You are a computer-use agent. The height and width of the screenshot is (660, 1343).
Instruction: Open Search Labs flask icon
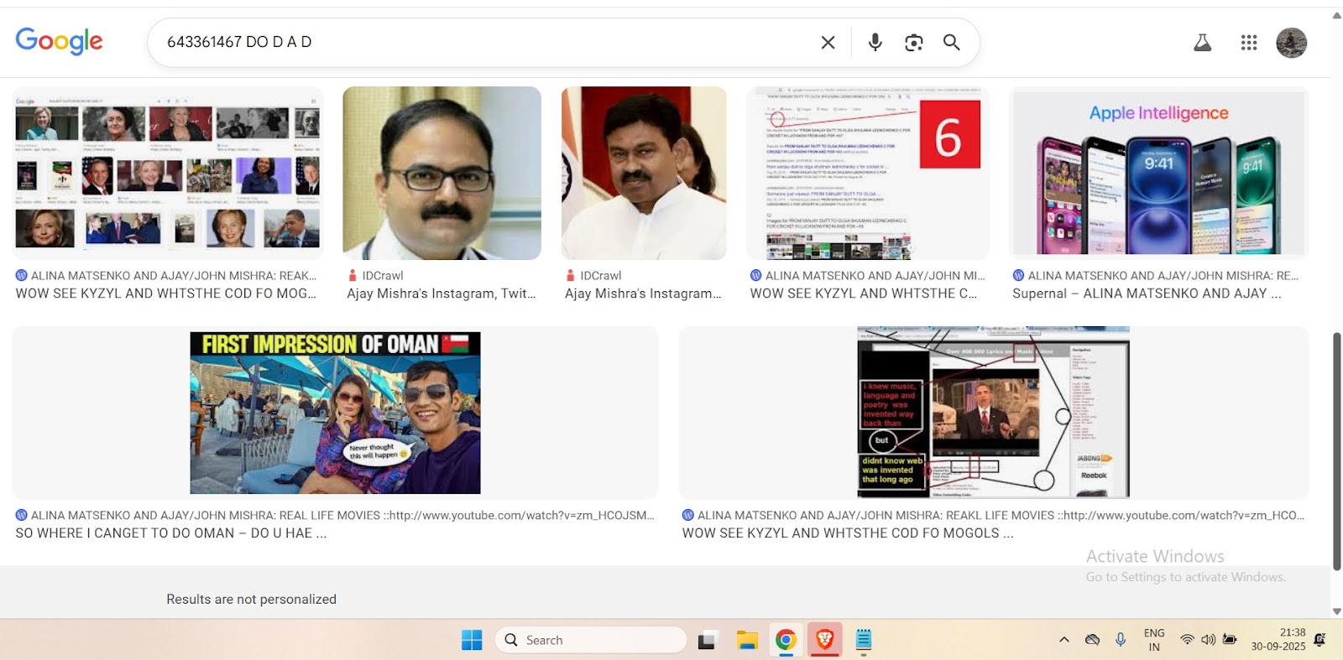[x=1202, y=43]
